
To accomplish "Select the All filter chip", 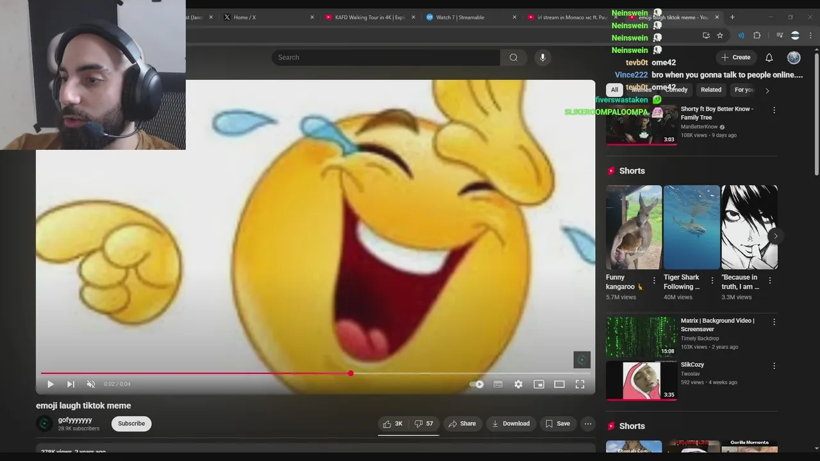I will (614, 90).
